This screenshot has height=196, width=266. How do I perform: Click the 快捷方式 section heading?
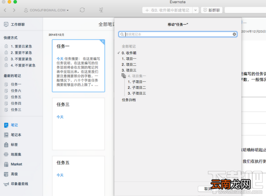pos(10,38)
